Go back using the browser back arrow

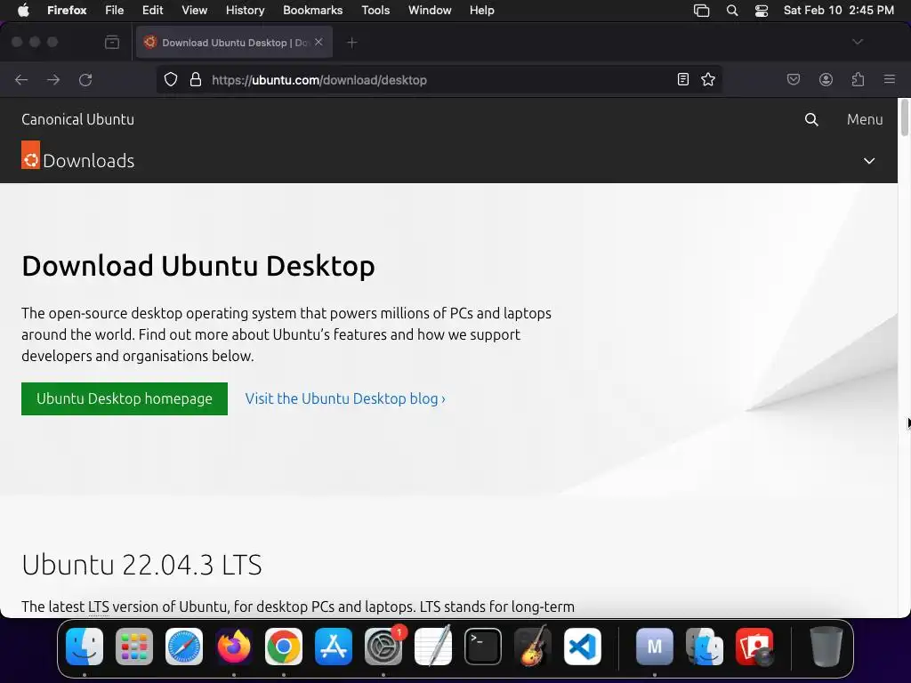21,79
